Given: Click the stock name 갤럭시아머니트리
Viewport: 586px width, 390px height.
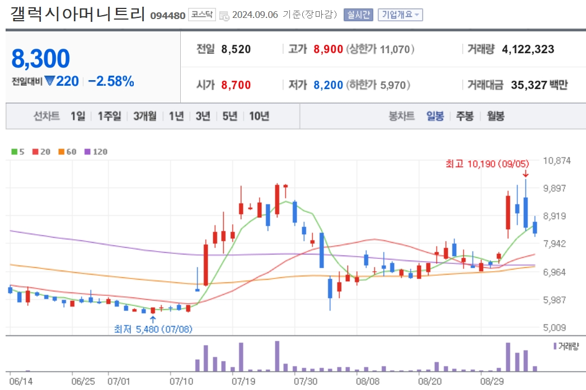Looking at the screenshot, I should (x=77, y=14).
